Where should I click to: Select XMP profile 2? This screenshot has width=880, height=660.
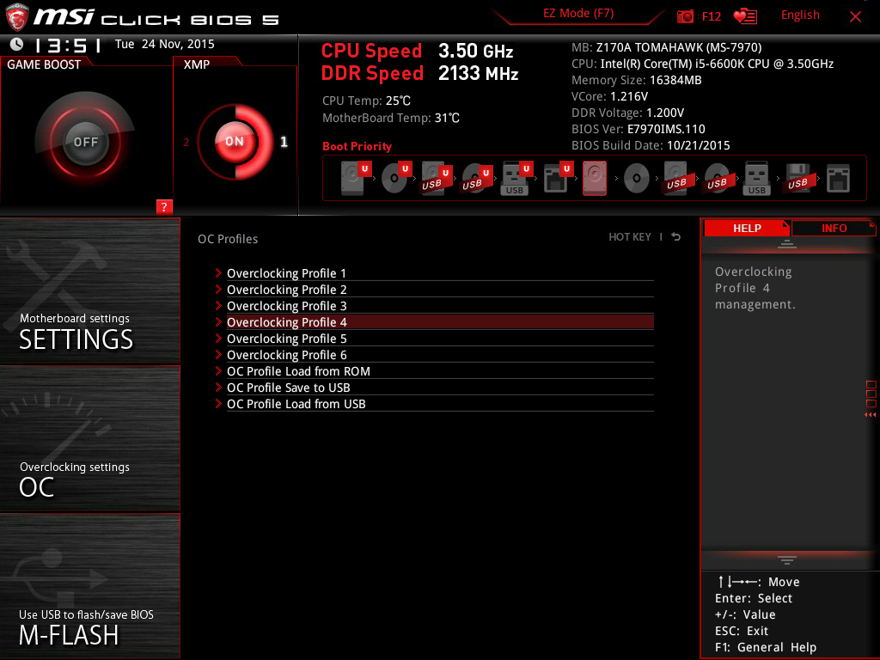point(186,142)
